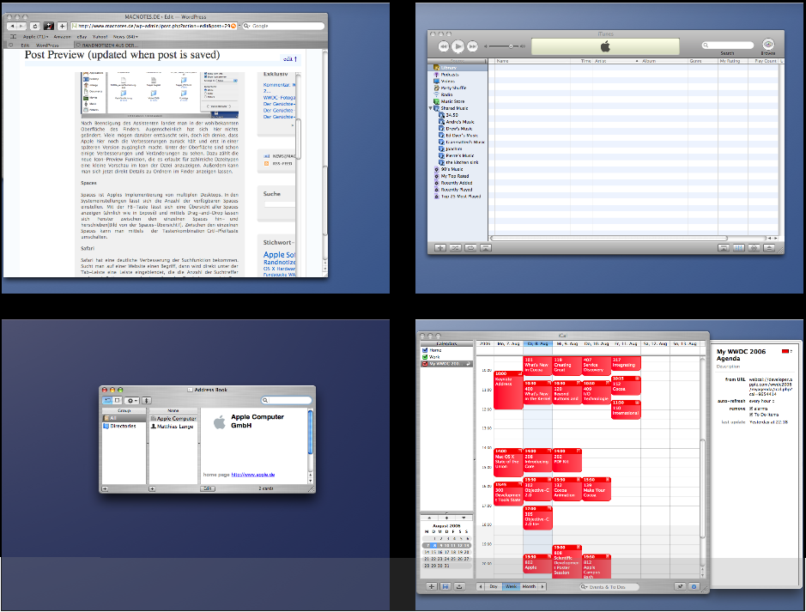Switch iCal to Week view

pyautogui.click(x=511, y=586)
